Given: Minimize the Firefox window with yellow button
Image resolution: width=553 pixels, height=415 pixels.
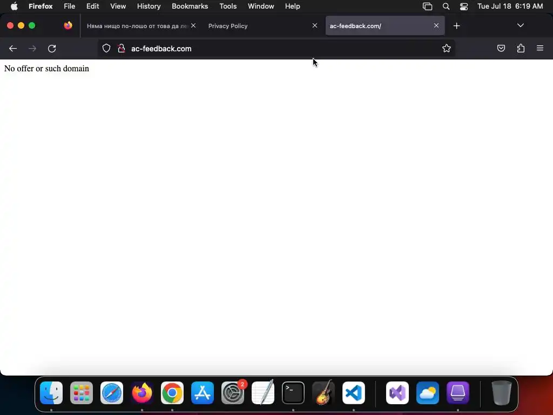Looking at the screenshot, I should coord(21,25).
